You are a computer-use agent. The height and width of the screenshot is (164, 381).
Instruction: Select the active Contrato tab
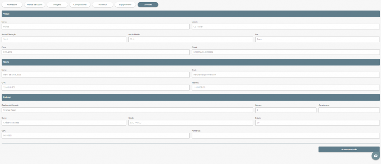(148, 4)
